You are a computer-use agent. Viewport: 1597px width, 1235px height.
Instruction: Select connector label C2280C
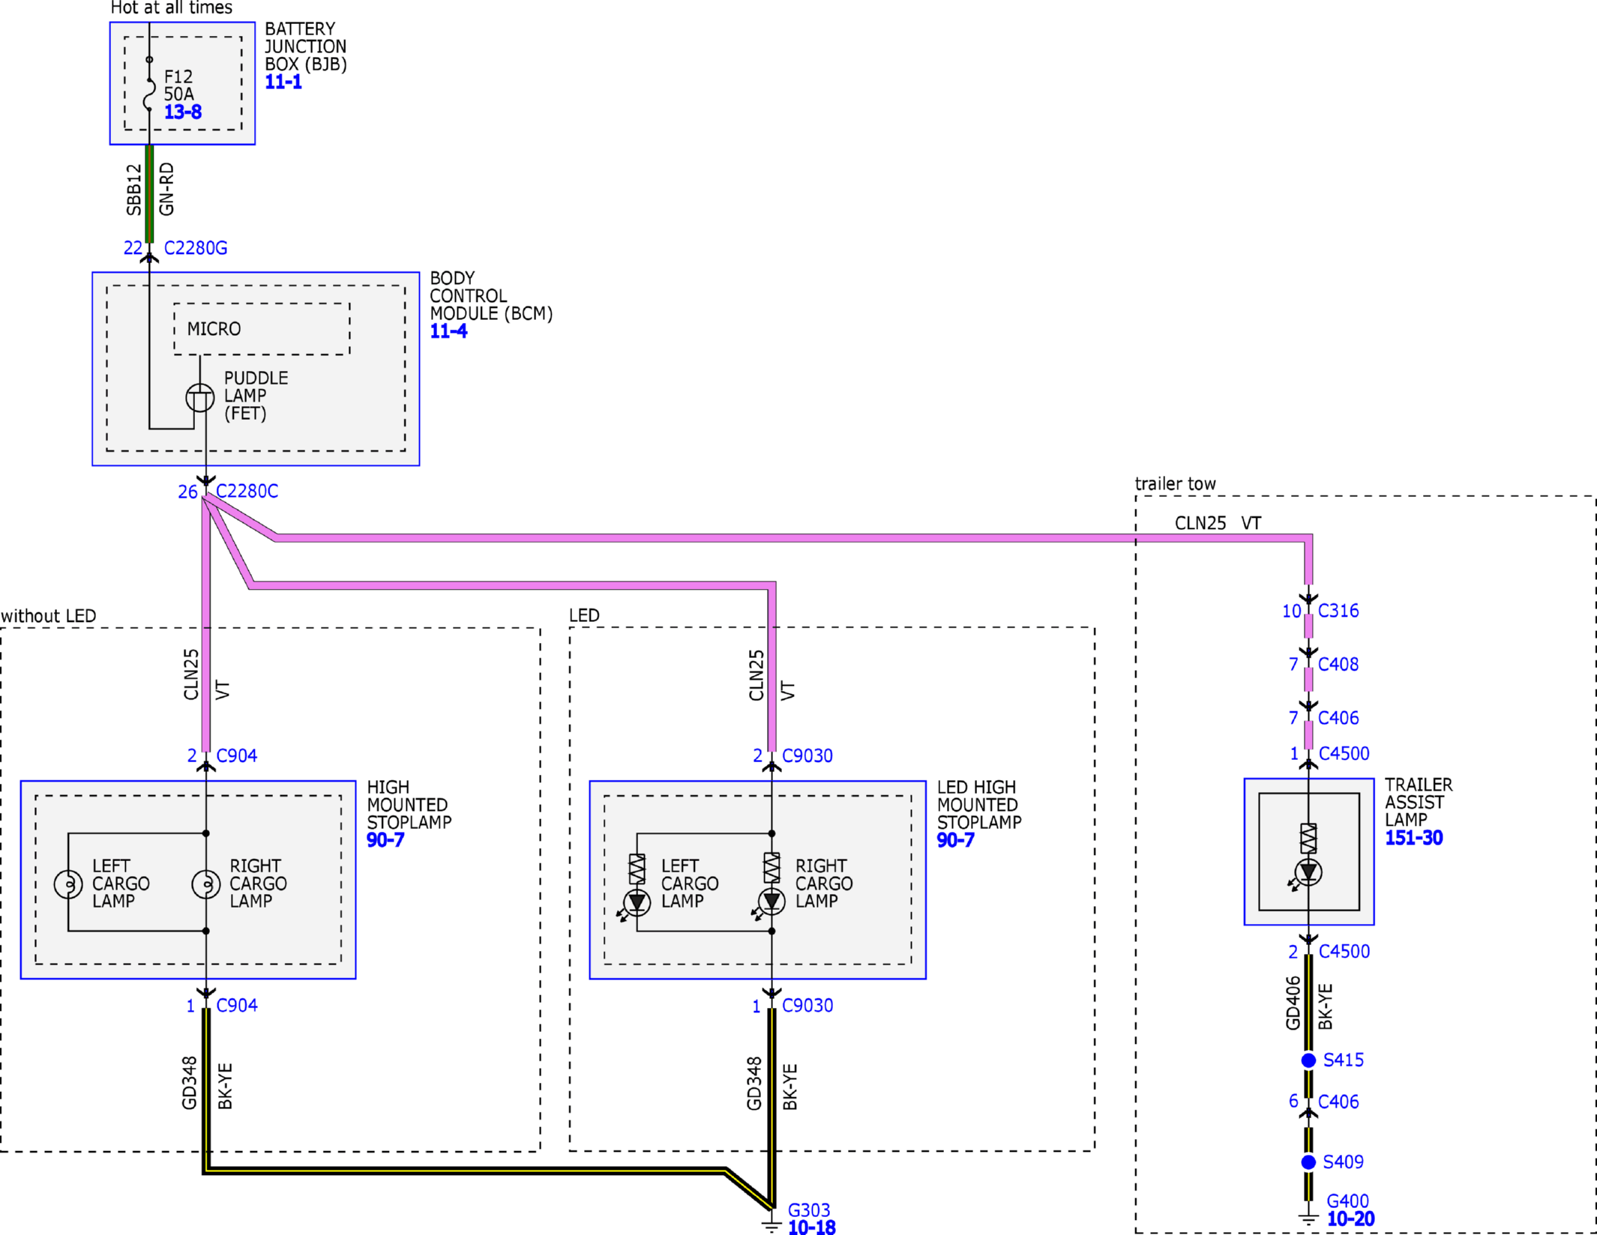point(247,492)
